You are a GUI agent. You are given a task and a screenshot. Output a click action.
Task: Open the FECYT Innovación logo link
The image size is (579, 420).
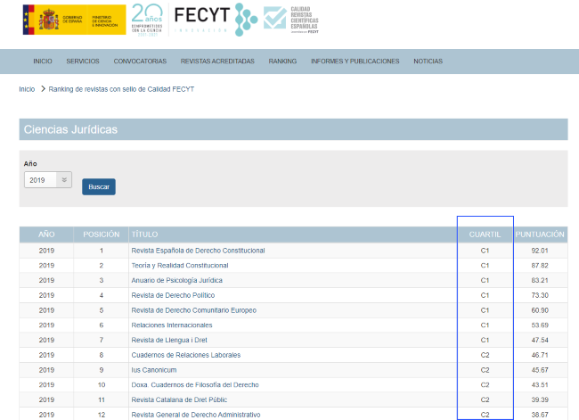pyautogui.click(x=216, y=20)
